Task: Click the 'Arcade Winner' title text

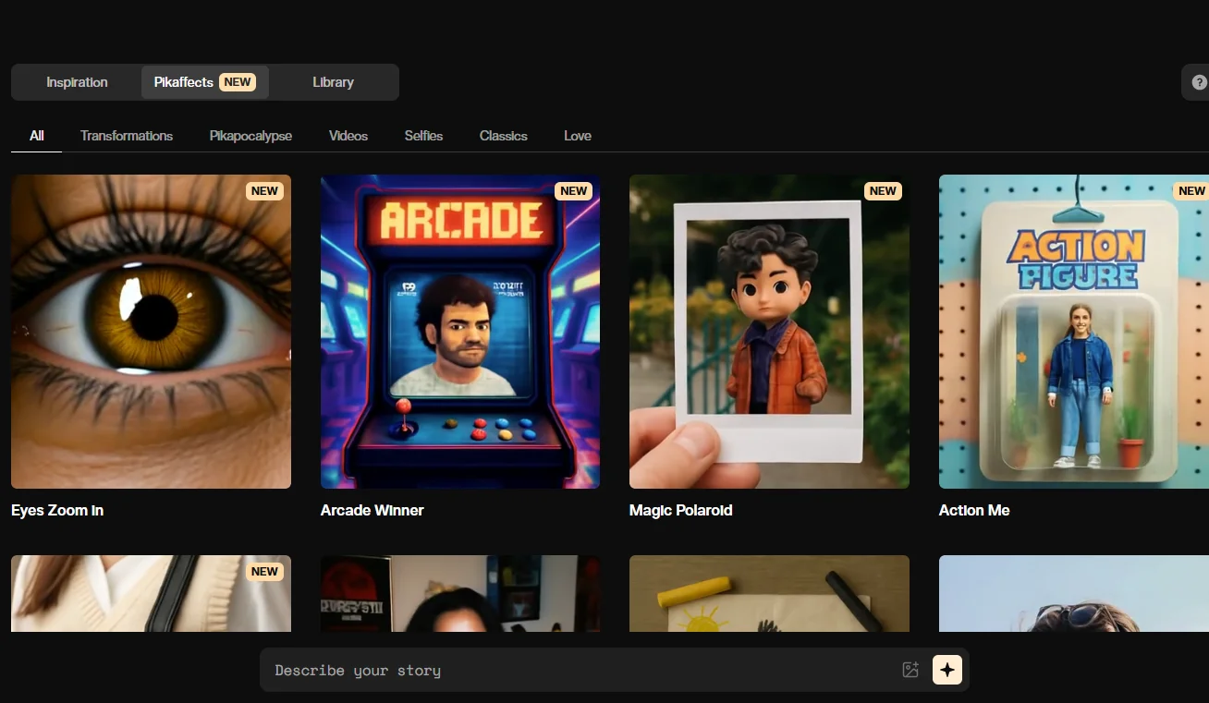Action: click(372, 510)
